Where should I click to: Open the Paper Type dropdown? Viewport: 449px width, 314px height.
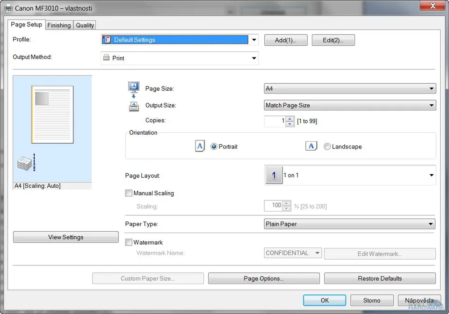(349, 224)
